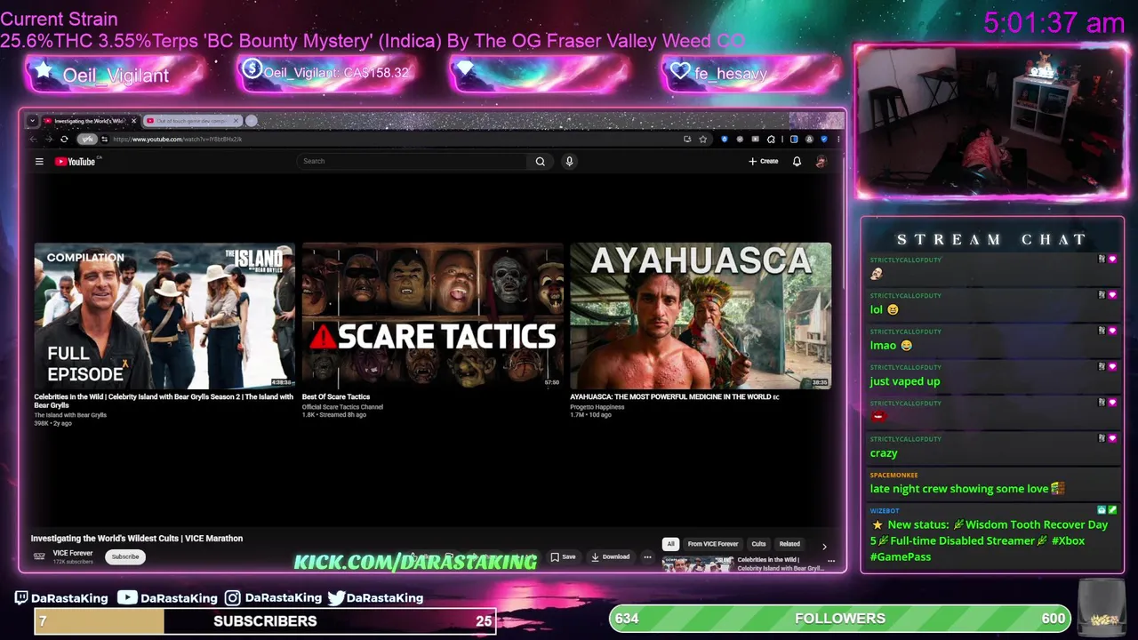Click the 'late night crew showing some love' message
This screenshot has height=640, width=1138.
(966, 488)
